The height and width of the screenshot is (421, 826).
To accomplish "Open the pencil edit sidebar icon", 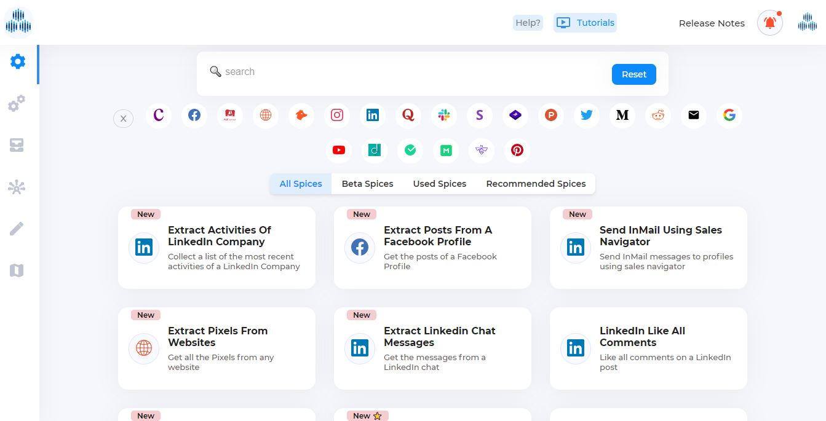I will pyautogui.click(x=17, y=229).
